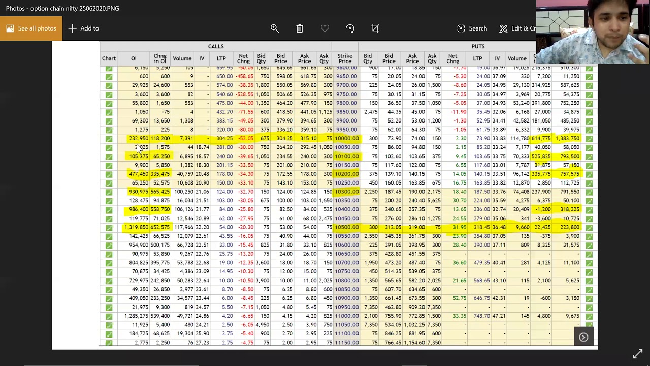This screenshot has width=650, height=366.
Task: Click call OI value 986,400
Action: (139, 210)
